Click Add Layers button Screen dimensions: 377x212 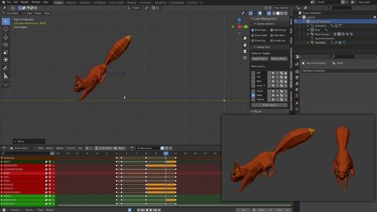[269, 105]
